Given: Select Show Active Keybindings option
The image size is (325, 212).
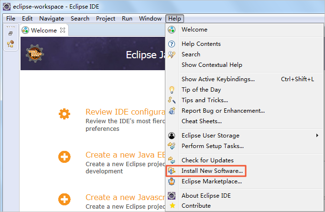Looking at the screenshot, I should coord(218,79).
